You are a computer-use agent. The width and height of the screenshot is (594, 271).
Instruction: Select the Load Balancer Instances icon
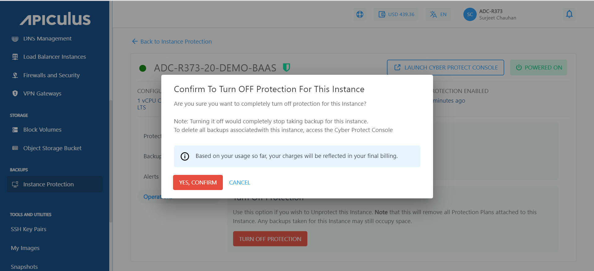coord(15,57)
